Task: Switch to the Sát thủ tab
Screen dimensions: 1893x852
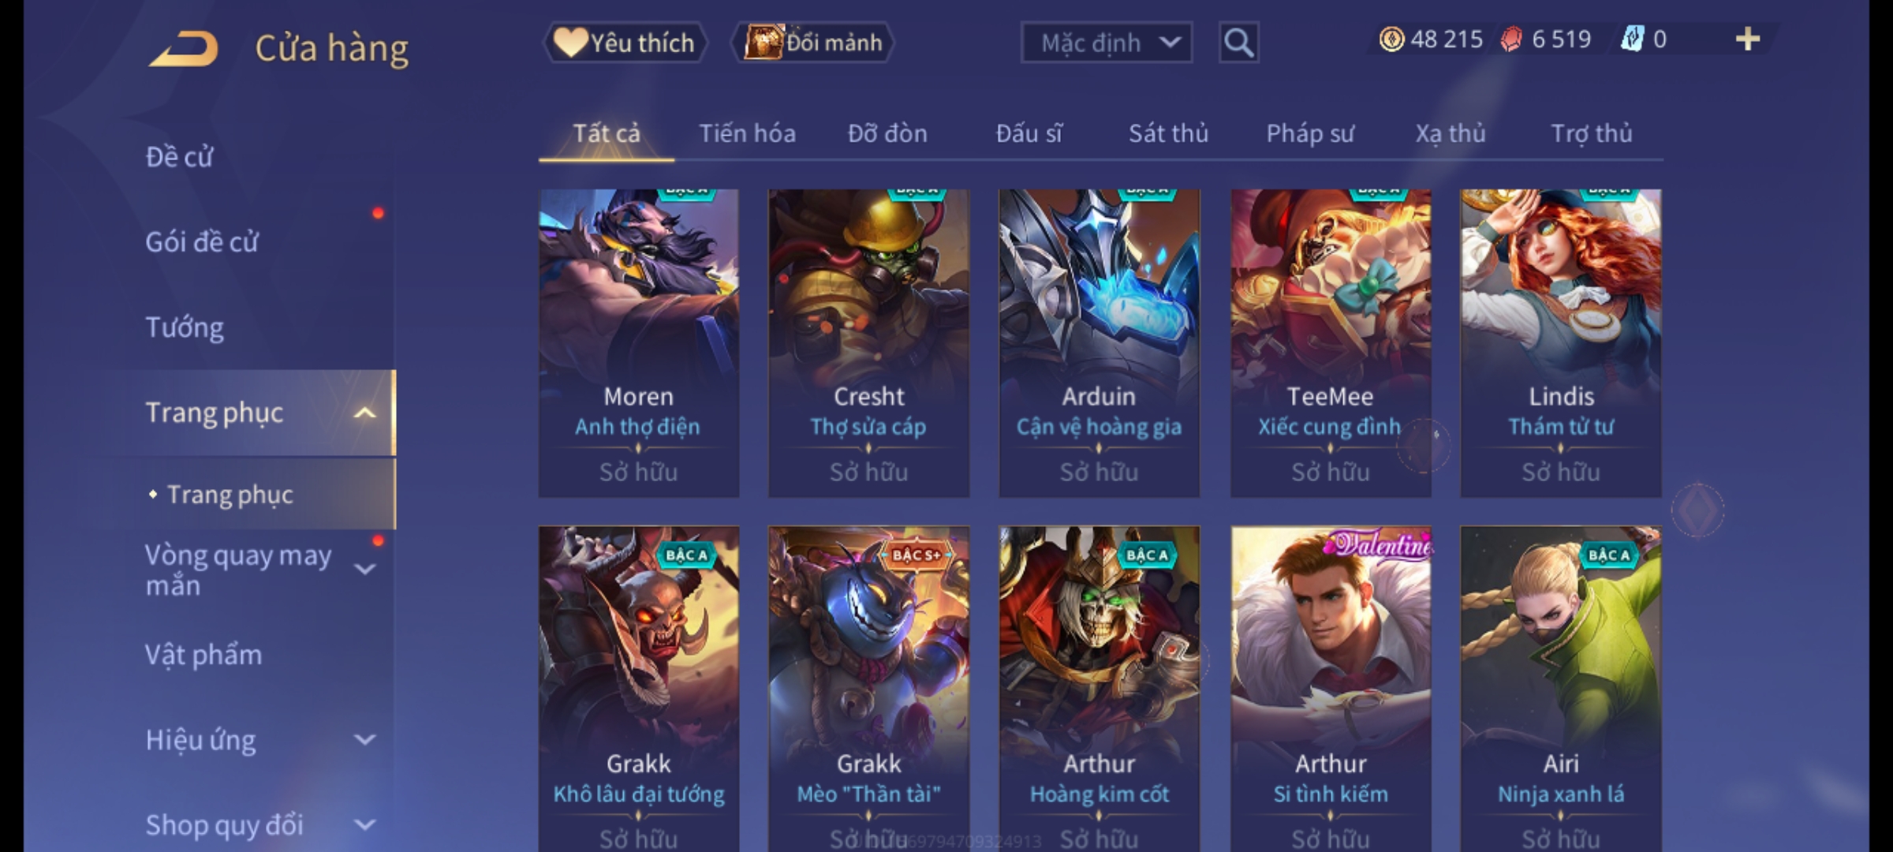Action: pos(1168,133)
